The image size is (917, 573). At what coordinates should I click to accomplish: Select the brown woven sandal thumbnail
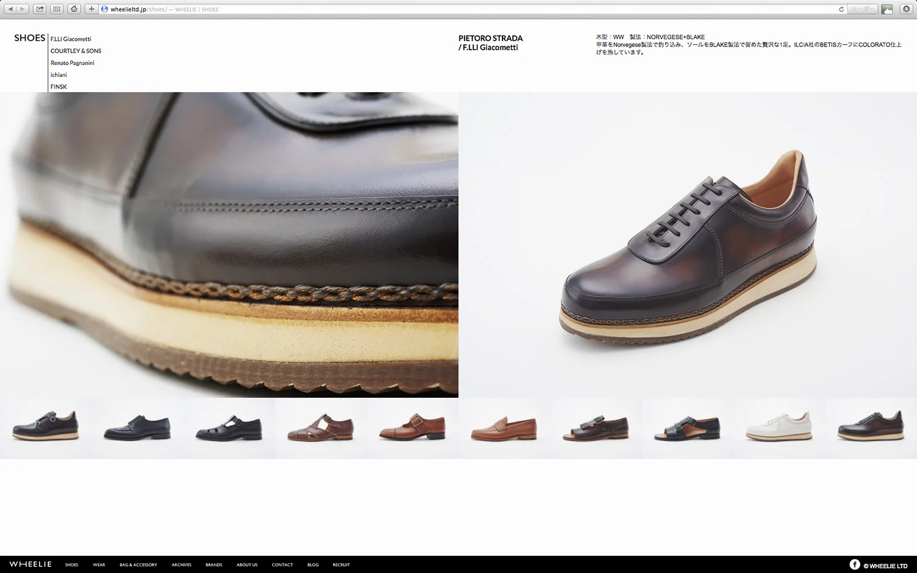(321, 428)
